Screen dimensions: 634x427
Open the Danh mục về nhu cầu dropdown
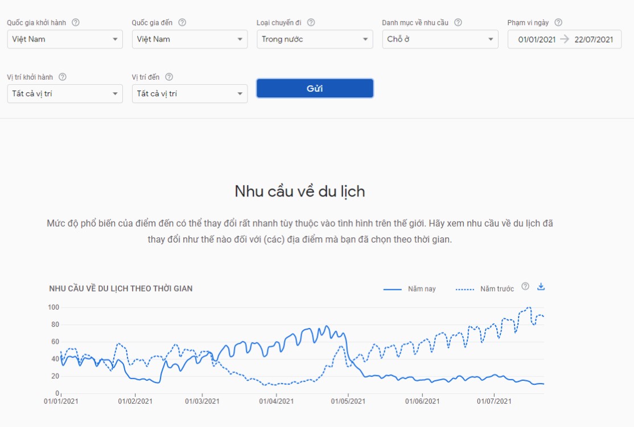click(440, 39)
